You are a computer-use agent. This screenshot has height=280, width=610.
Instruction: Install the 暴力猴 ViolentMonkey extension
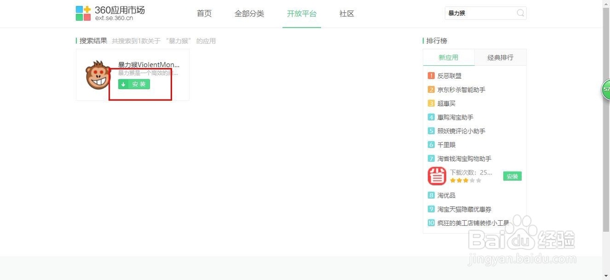click(134, 84)
